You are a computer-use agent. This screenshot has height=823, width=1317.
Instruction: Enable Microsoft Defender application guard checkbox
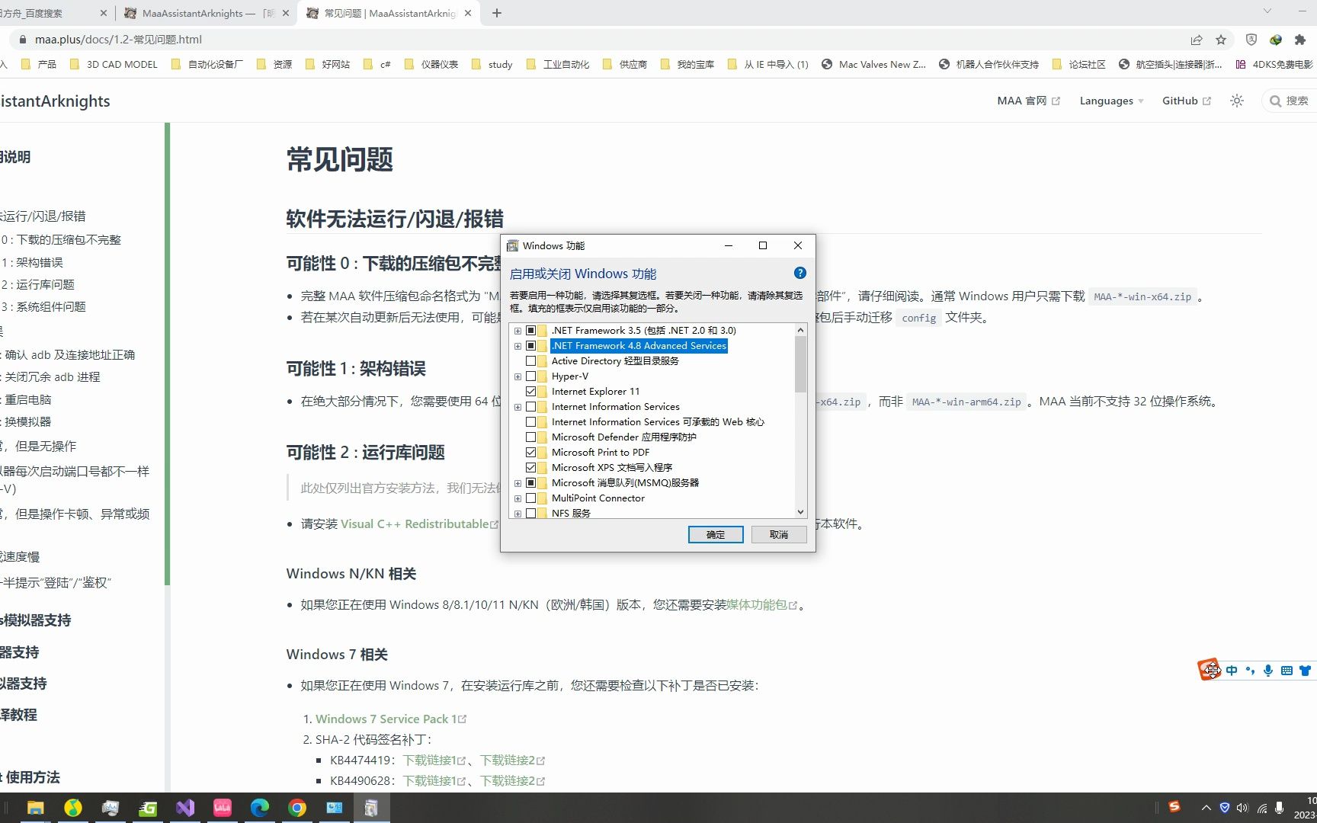531,437
